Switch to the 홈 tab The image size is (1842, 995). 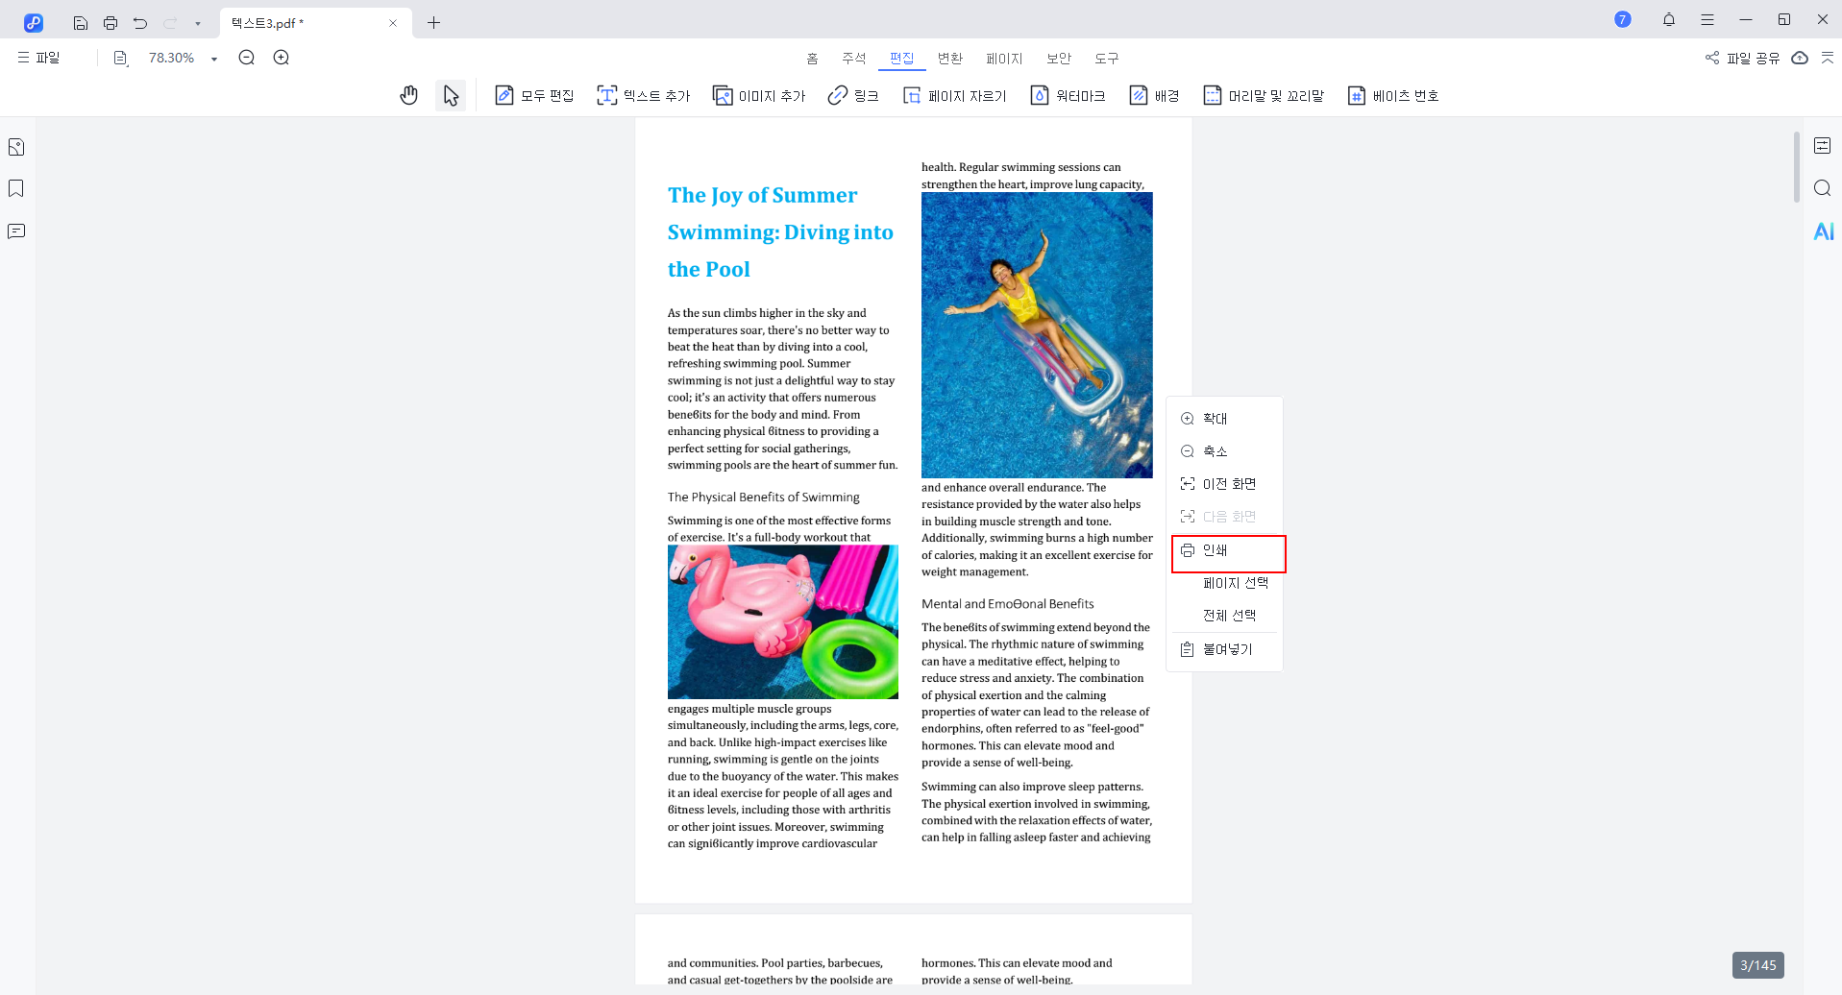(812, 59)
